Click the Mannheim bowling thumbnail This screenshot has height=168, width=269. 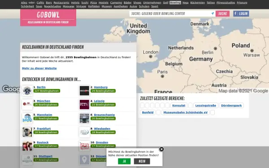click(x=27, y=118)
